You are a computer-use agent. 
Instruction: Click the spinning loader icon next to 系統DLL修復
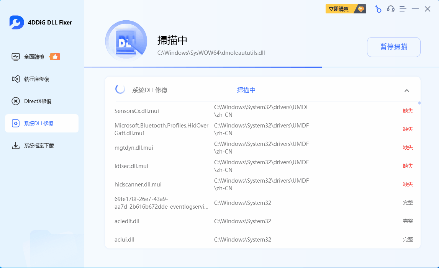tap(120, 90)
